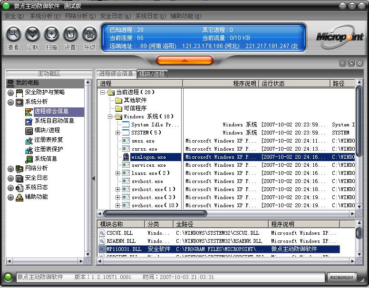Open the 安全日志(A) menu
This screenshot has width=369, height=288.
(115, 16)
